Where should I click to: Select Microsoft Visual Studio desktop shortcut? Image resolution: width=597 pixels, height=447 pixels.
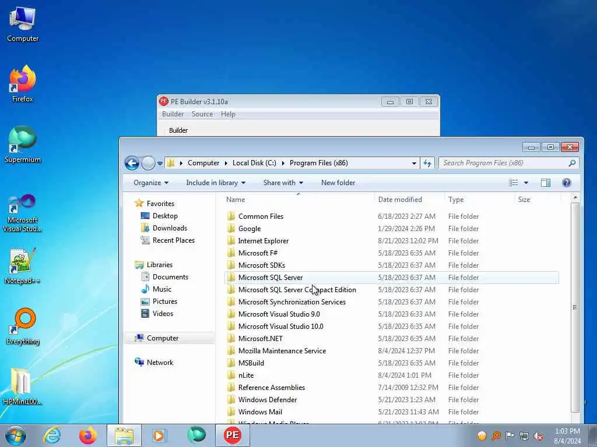pos(23,213)
